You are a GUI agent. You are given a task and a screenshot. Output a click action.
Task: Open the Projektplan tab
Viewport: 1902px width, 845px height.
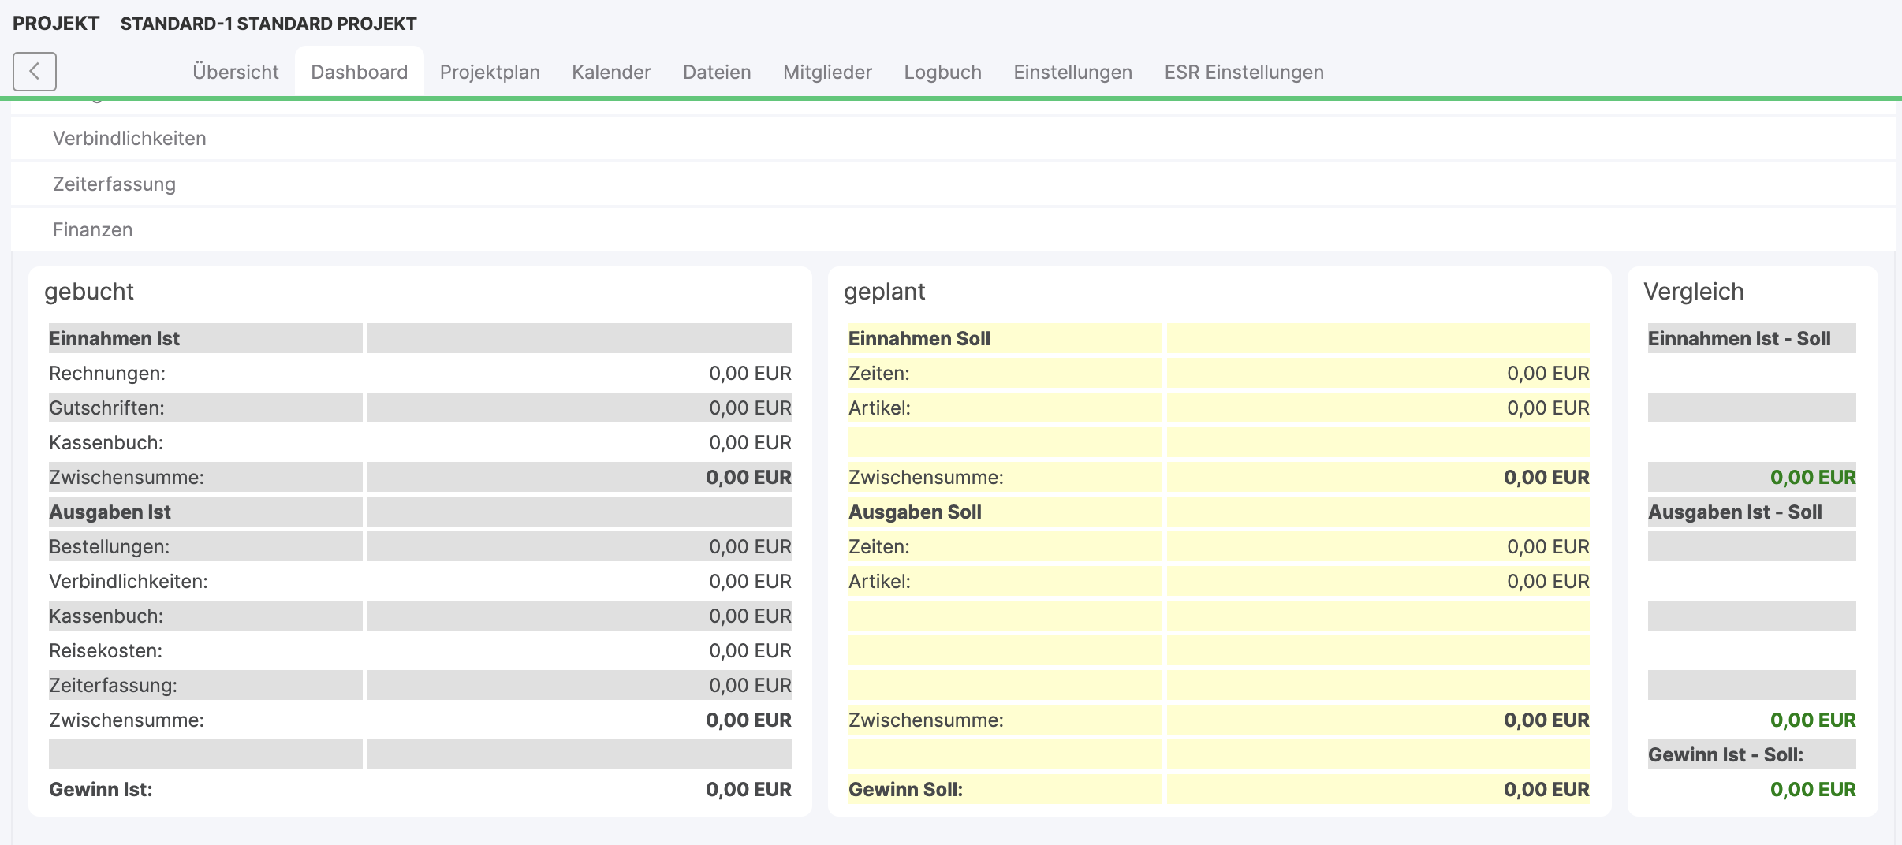489,73
